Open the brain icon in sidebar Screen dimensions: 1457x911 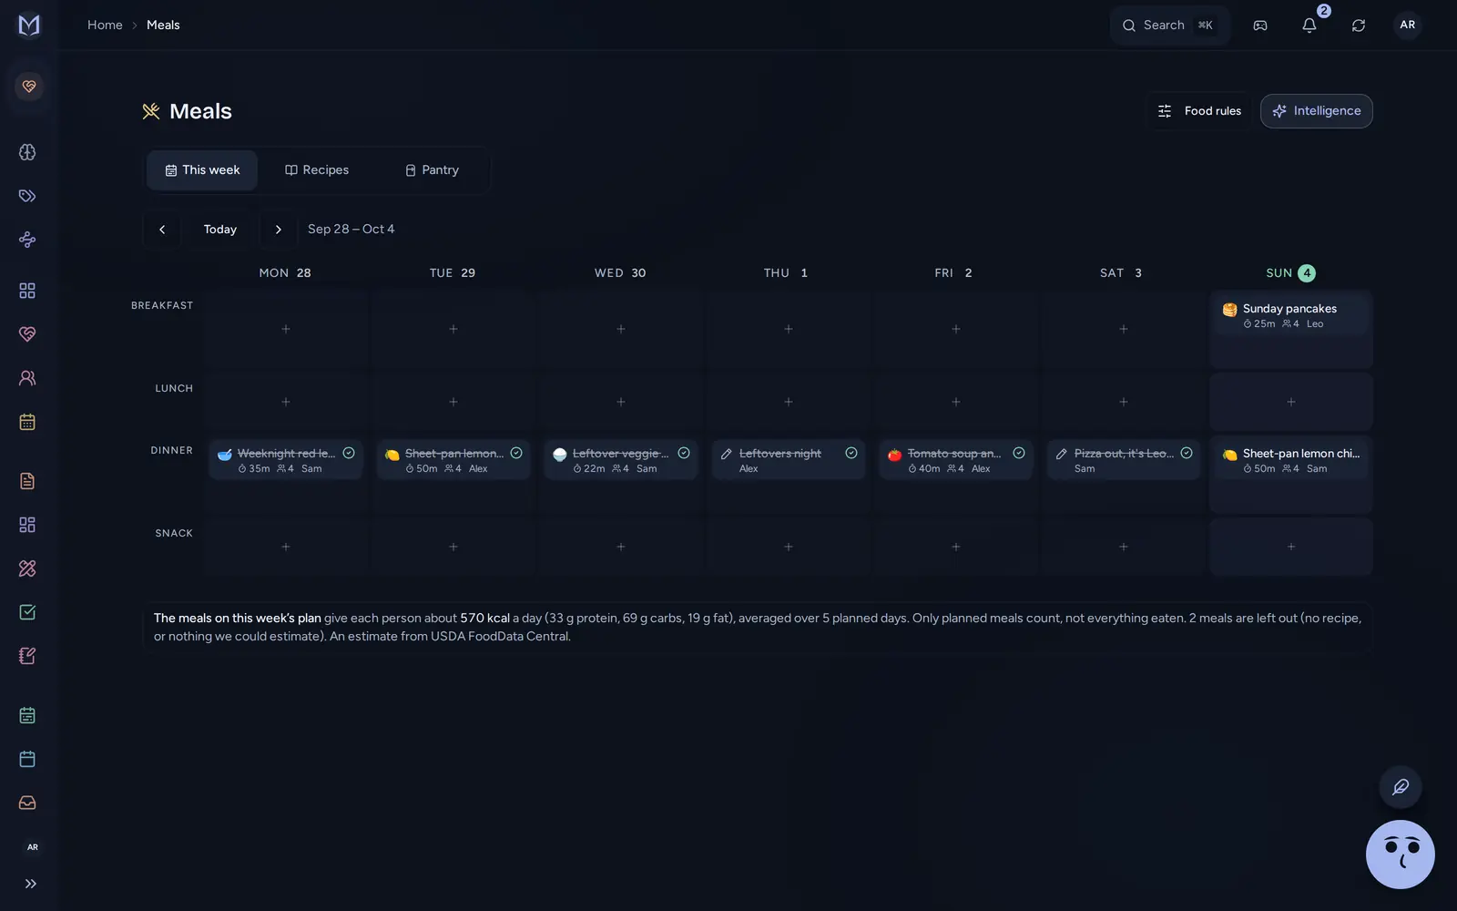(27, 152)
